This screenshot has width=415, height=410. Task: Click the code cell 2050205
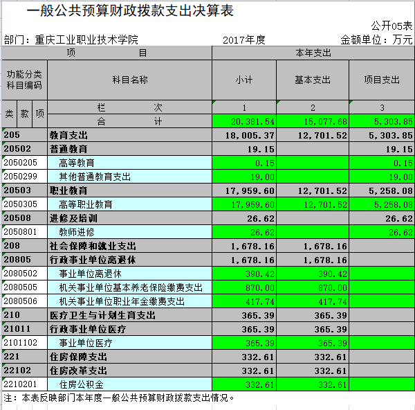[24, 163]
